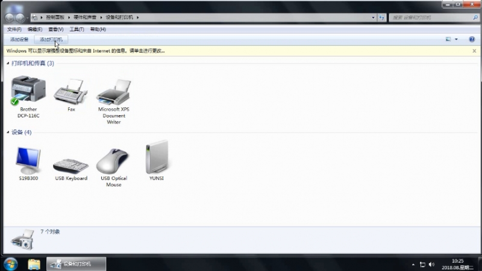
Task: Click the change view icon
Action: point(448,39)
